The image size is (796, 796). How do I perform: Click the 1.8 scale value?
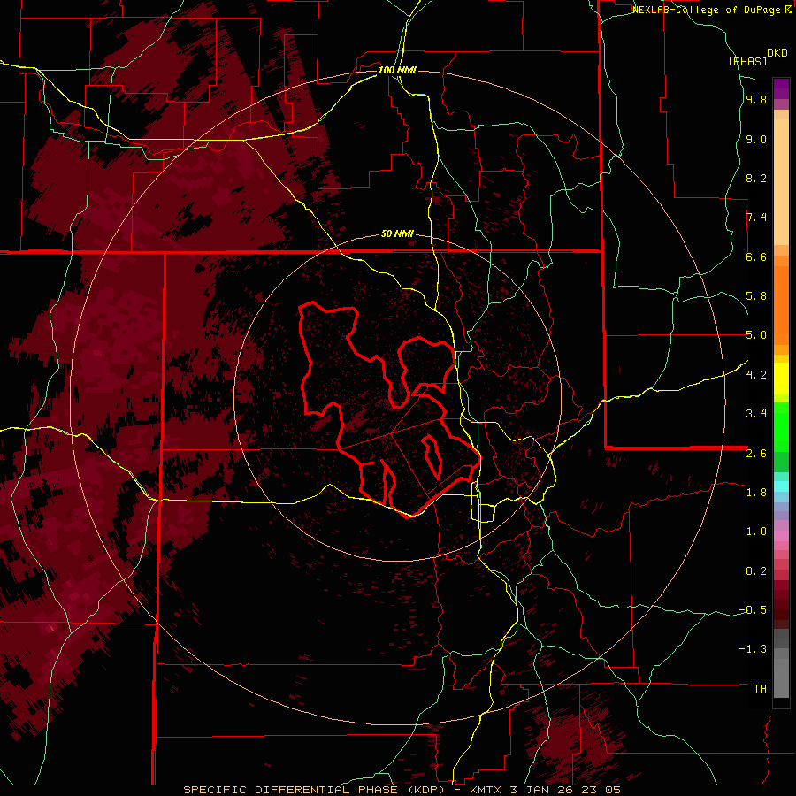(x=756, y=493)
